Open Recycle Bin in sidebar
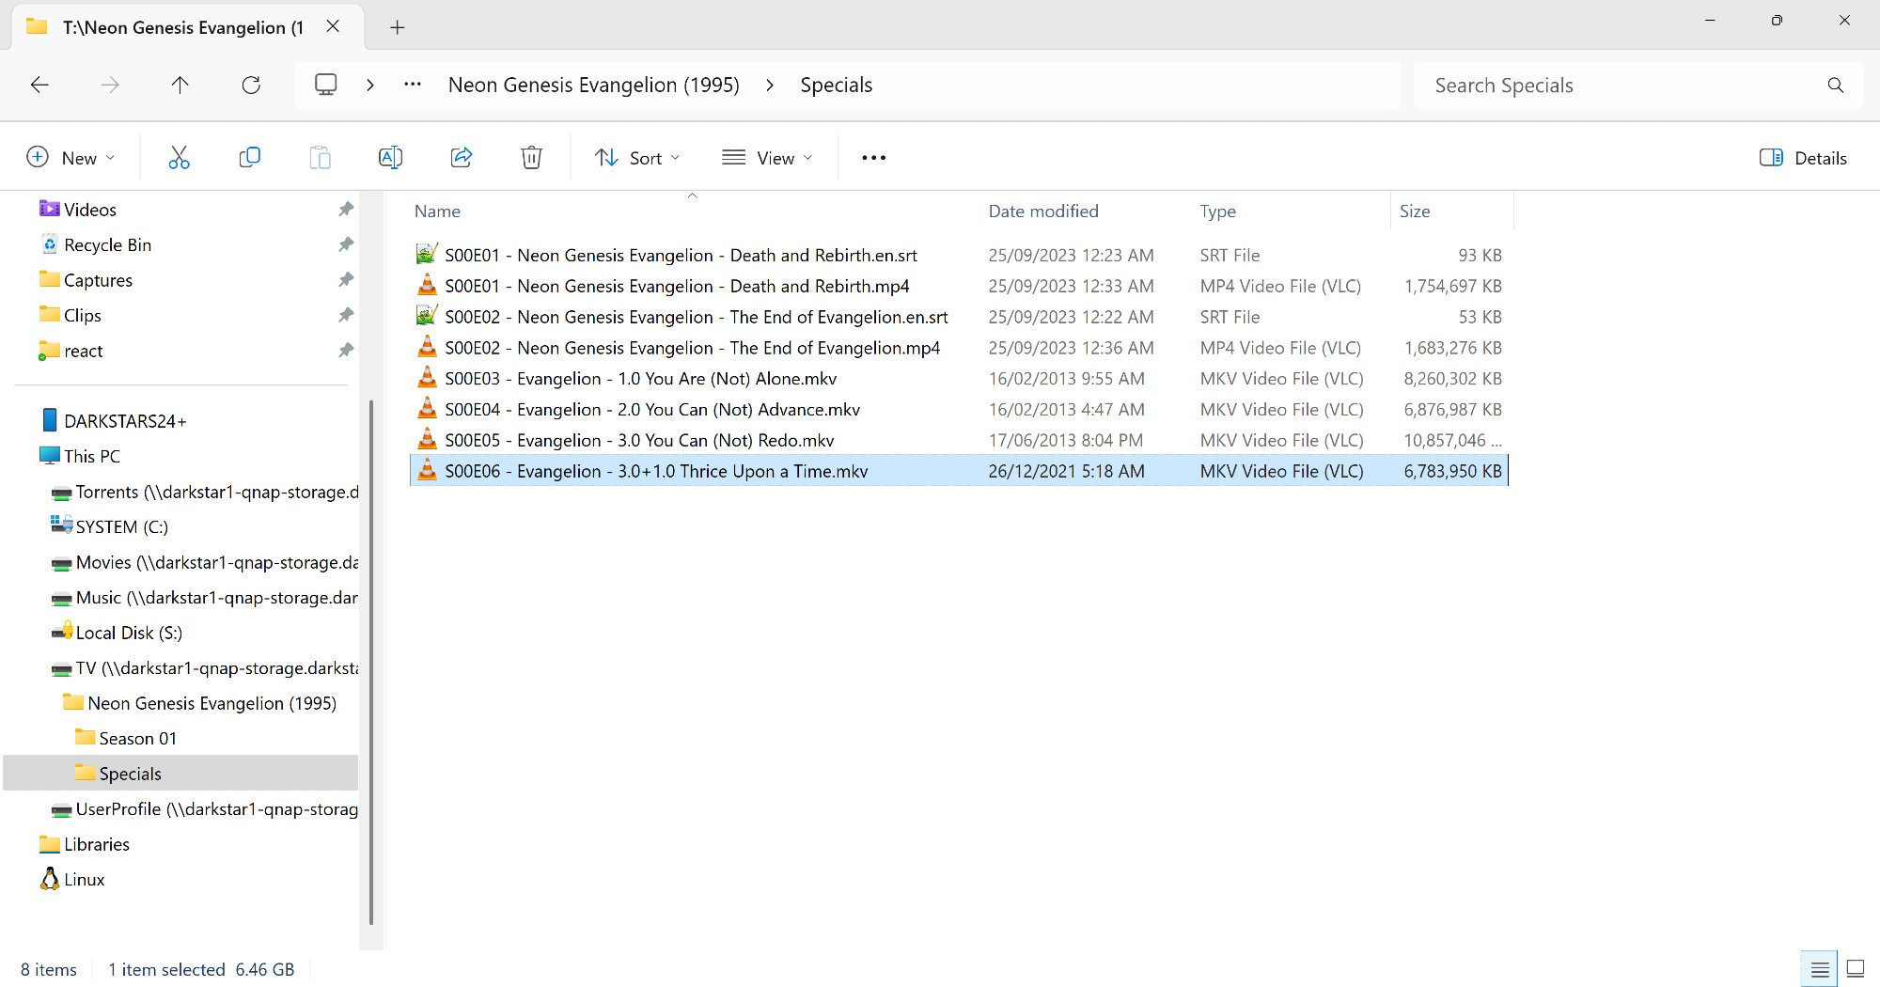1880x987 pixels. 107,244
